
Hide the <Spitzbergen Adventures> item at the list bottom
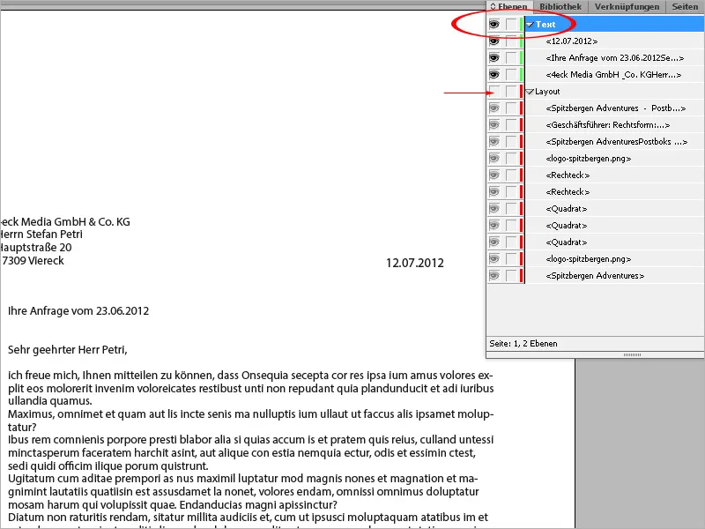[x=494, y=276]
